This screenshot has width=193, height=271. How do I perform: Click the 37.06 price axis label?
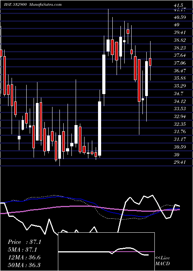[x=180, y=63]
